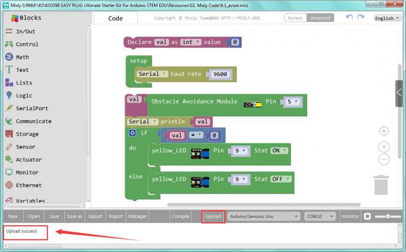Click the undo arrow icon

click(349, 17)
